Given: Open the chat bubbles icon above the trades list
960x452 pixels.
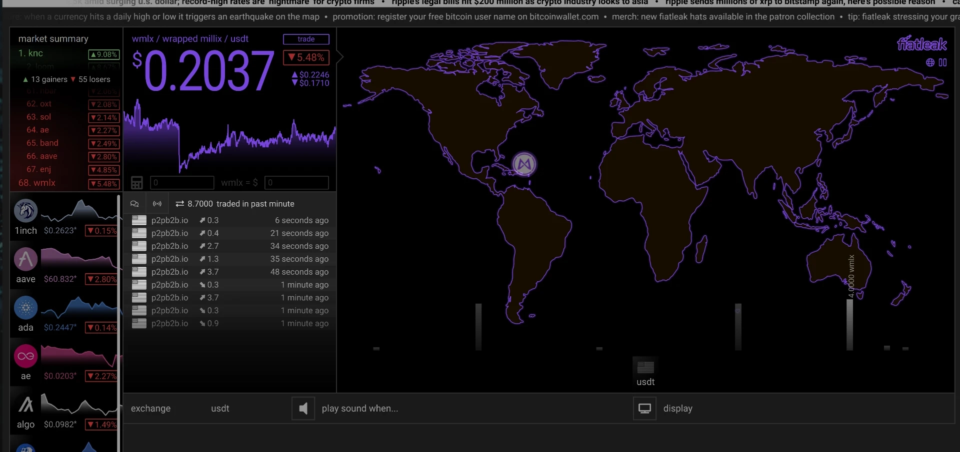Looking at the screenshot, I should click(134, 204).
